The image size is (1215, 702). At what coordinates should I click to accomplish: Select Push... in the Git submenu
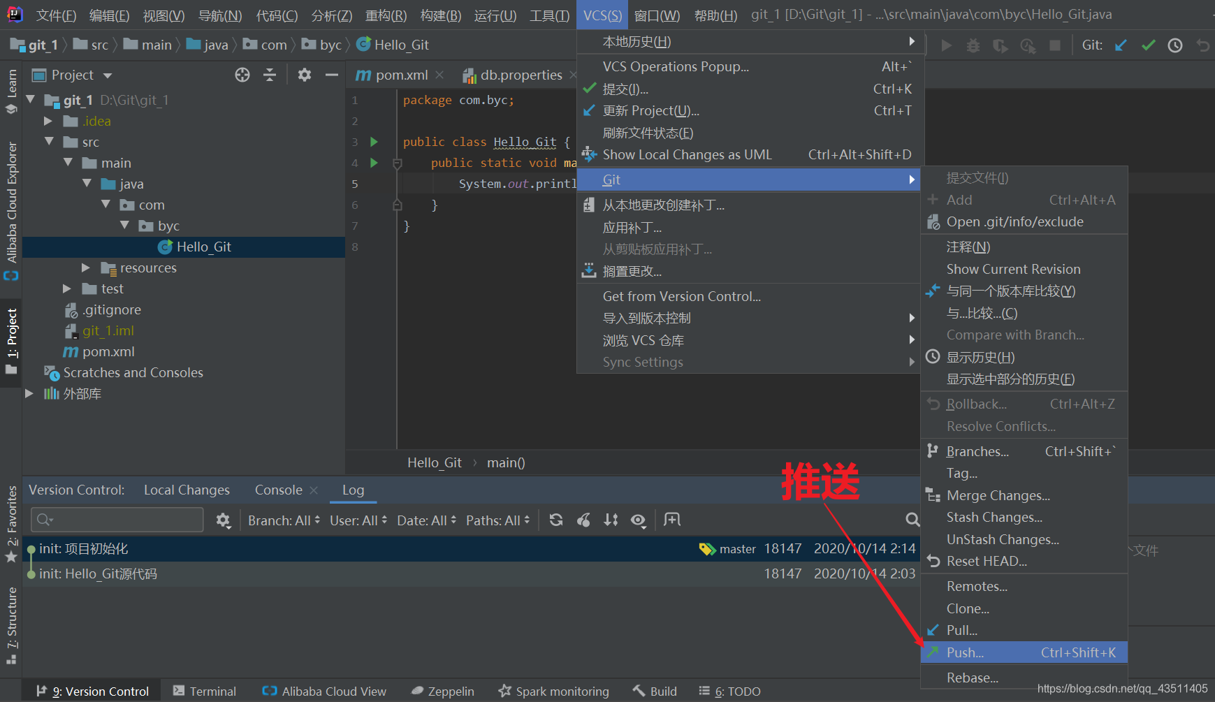pos(965,652)
